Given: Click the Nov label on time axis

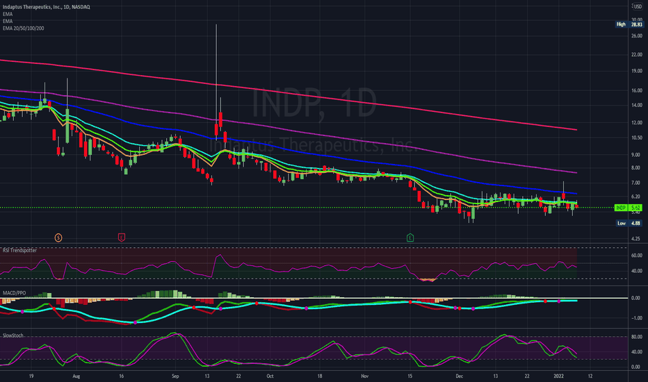Looking at the screenshot, I should (x=364, y=376).
